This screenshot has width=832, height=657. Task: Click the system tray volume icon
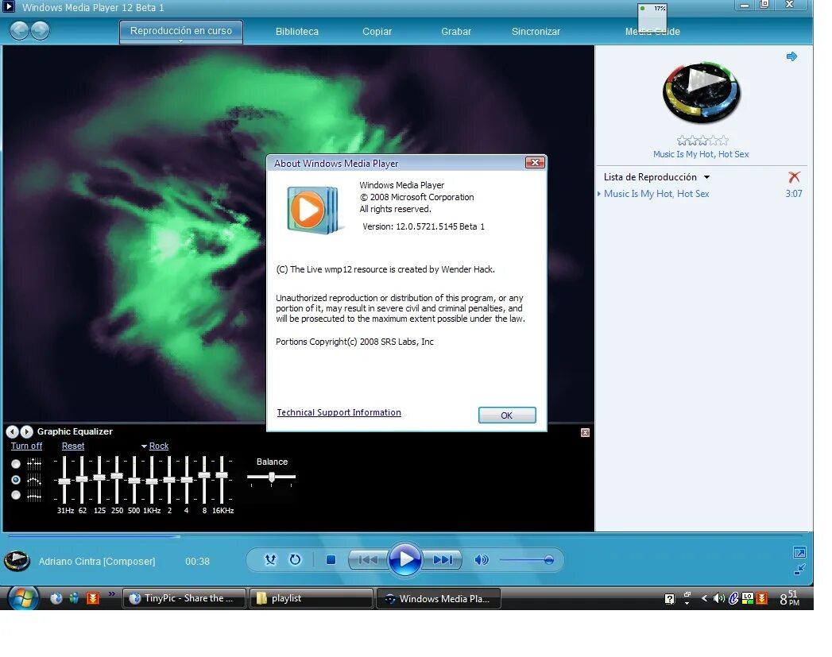[719, 599]
